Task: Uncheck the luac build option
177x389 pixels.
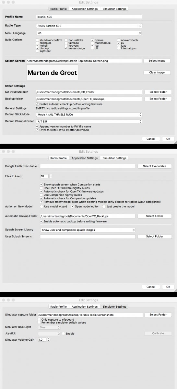Action: point(119,46)
